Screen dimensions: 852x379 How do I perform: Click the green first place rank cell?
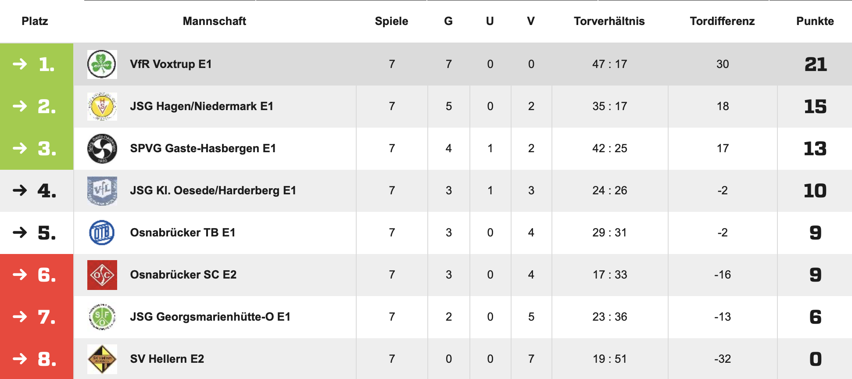coord(36,64)
